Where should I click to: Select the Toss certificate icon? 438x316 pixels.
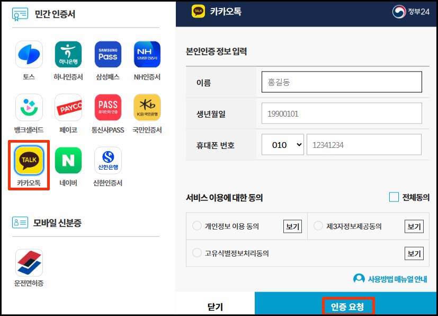[x=29, y=54]
